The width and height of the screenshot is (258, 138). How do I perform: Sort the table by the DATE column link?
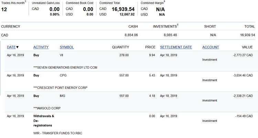[11, 47]
